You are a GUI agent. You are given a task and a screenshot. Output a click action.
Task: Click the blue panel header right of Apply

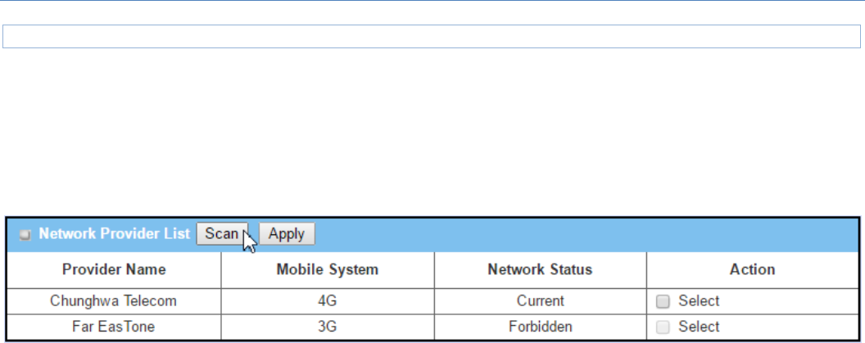(573, 234)
